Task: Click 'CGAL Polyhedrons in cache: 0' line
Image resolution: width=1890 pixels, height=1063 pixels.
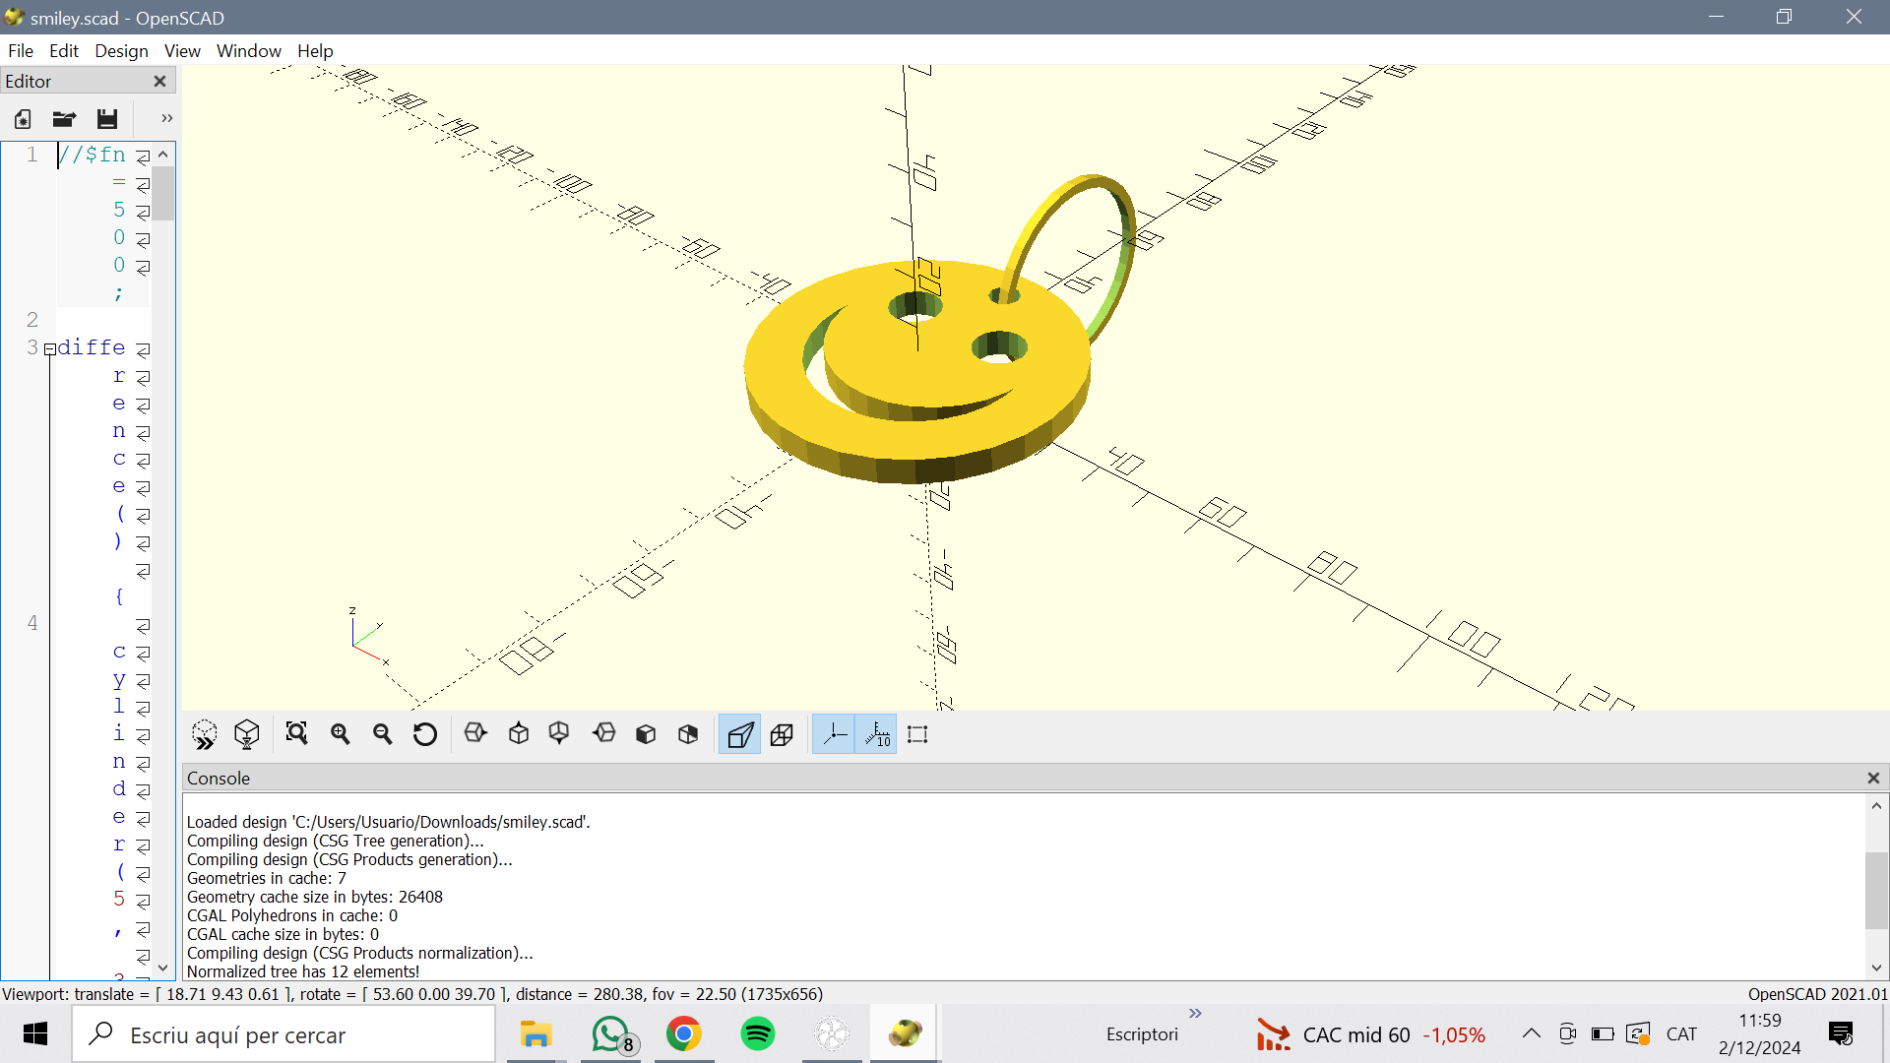Action: tap(292, 915)
